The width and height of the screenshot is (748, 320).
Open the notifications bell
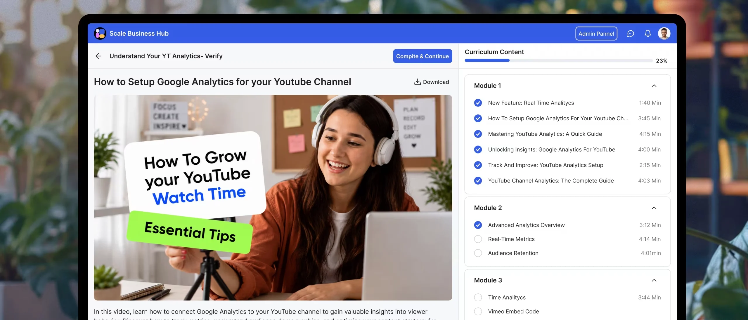pyautogui.click(x=648, y=34)
